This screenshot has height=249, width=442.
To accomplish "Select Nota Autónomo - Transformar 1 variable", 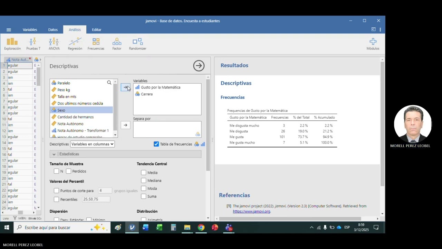I will click(x=81, y=130).
